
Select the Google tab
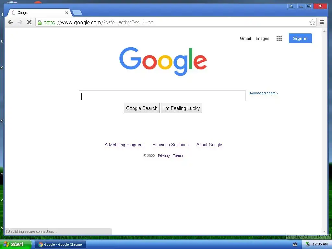(x=39, y=13)
